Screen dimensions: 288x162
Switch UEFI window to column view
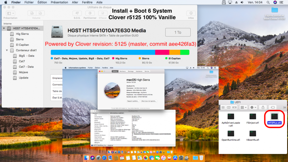tap(229, 107)
